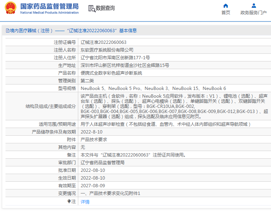Viewport: 271px width, 211px height.
Task: Click the 产品名称 label
Action: (67, 73)
